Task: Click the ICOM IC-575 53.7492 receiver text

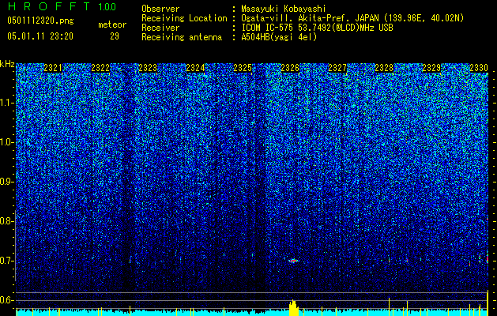Action: 317,28
